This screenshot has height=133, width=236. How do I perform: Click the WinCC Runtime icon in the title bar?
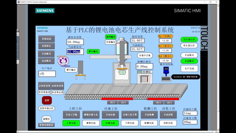click(19, 2)
